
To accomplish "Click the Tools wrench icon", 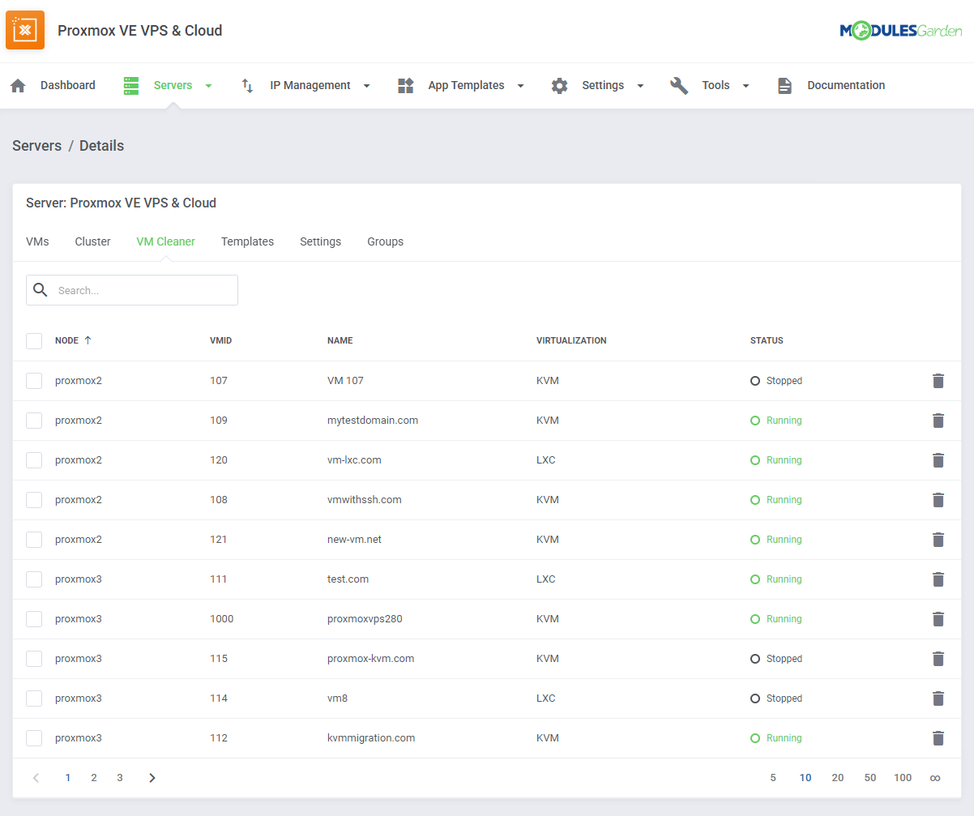I will (x=678, y=85).
